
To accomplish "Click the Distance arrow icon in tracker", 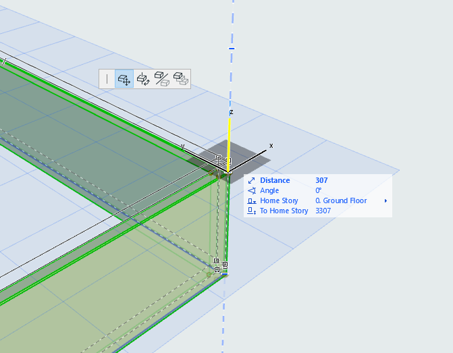I will pyautogui.click(x=251, y=180).
